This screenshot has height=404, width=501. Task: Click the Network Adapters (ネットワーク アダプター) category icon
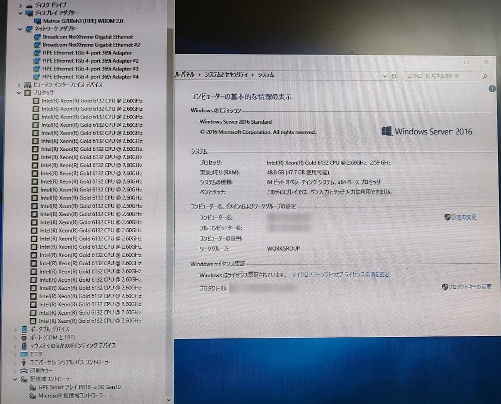pyautogui.click(x=29, y=29)
